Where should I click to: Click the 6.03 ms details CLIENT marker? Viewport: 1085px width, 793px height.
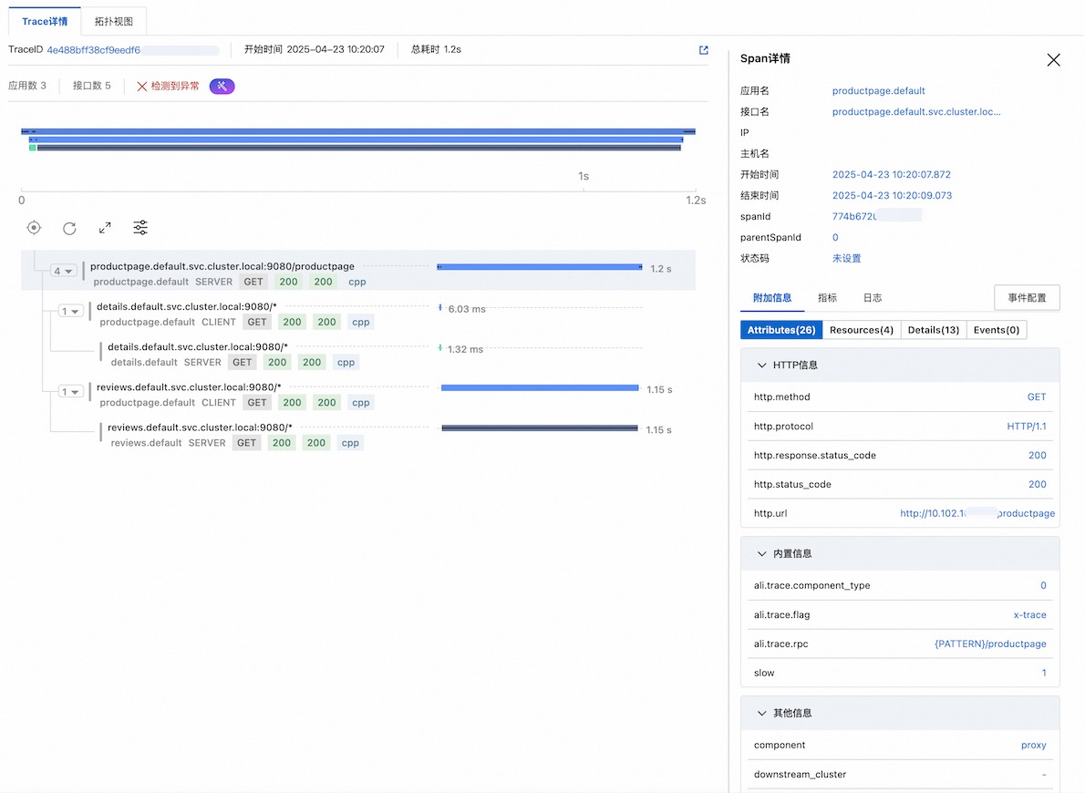tap(440, 307)
